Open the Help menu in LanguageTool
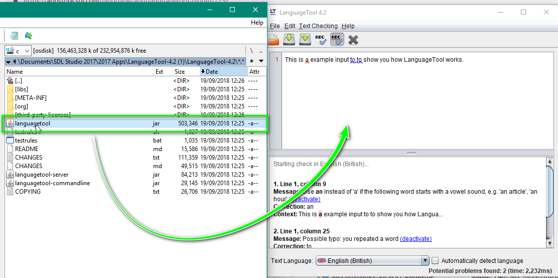Viewport: 558px width, 278px height. tap(348, 26)
